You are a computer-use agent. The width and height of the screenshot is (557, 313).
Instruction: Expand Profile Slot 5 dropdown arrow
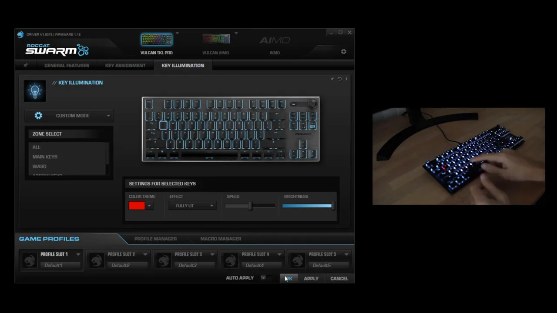(x=346, y=254)
